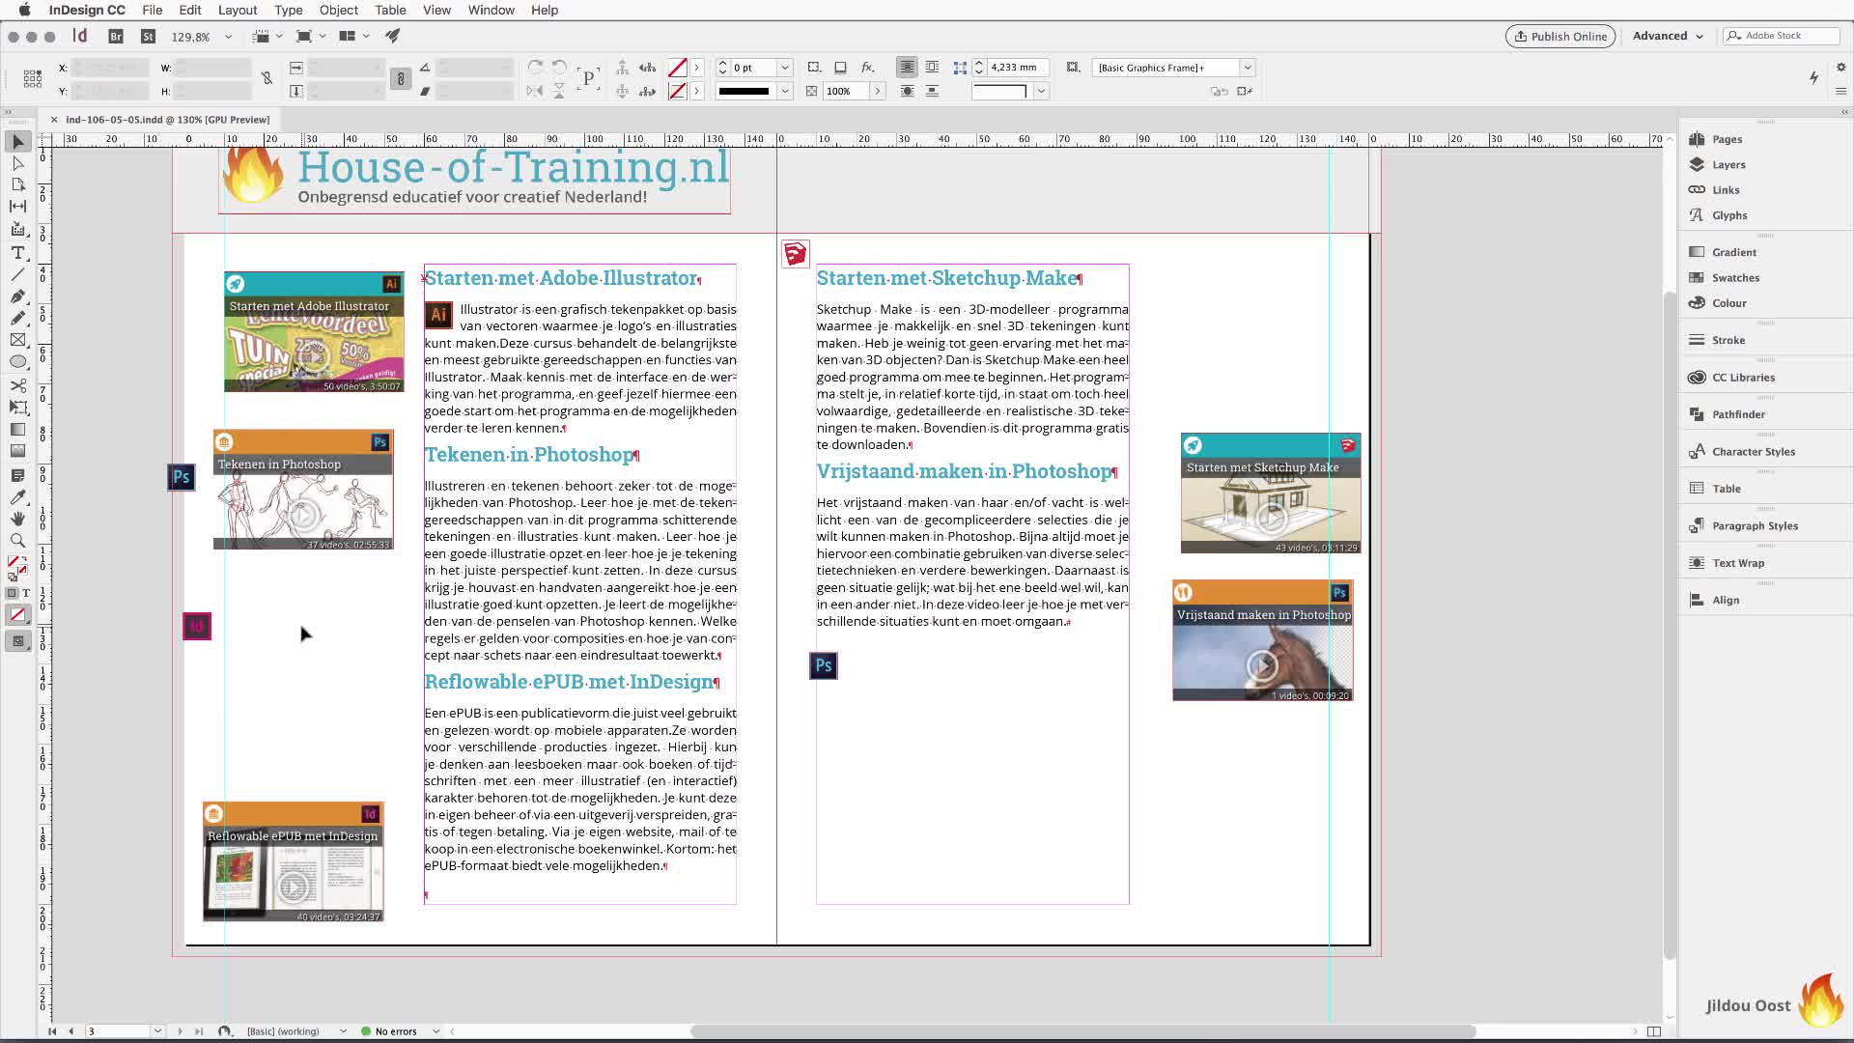The height and width of the screenshot is (1043, 1854).
Task: Click the GPU performance rocket icon
Action: [392, 37]
